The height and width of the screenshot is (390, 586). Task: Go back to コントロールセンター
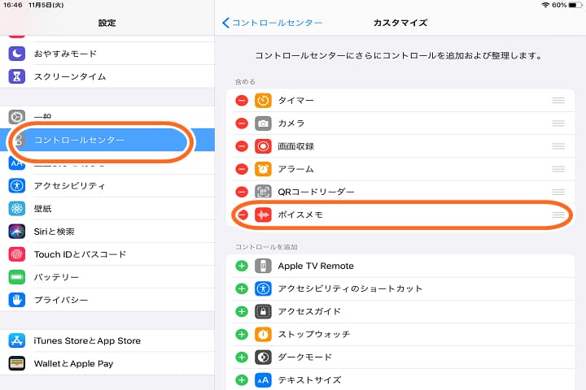coord(272,23)
